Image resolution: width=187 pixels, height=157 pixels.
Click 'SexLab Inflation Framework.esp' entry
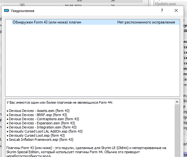tap(40, 140)
